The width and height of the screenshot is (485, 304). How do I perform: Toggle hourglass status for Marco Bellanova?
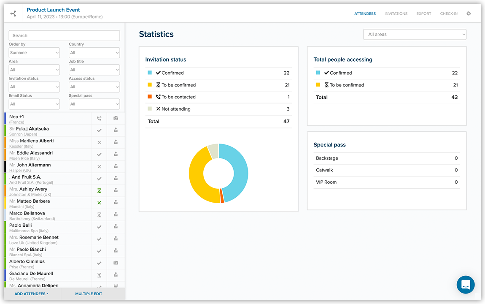pyautogui.click(x=99, y=215)
